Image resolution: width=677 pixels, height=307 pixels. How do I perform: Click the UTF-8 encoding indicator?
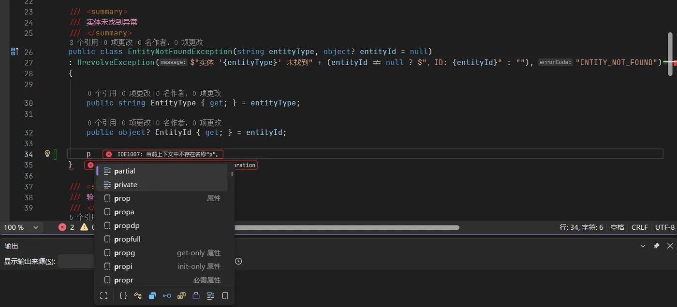tap(664, 227)
